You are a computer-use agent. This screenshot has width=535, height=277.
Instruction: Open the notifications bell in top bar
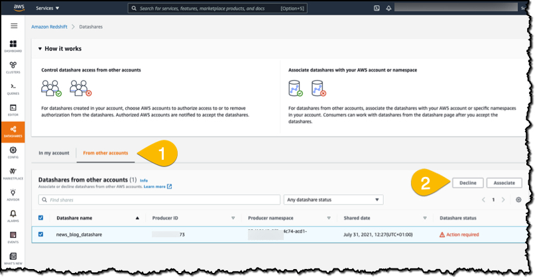[x=388, y=8]
